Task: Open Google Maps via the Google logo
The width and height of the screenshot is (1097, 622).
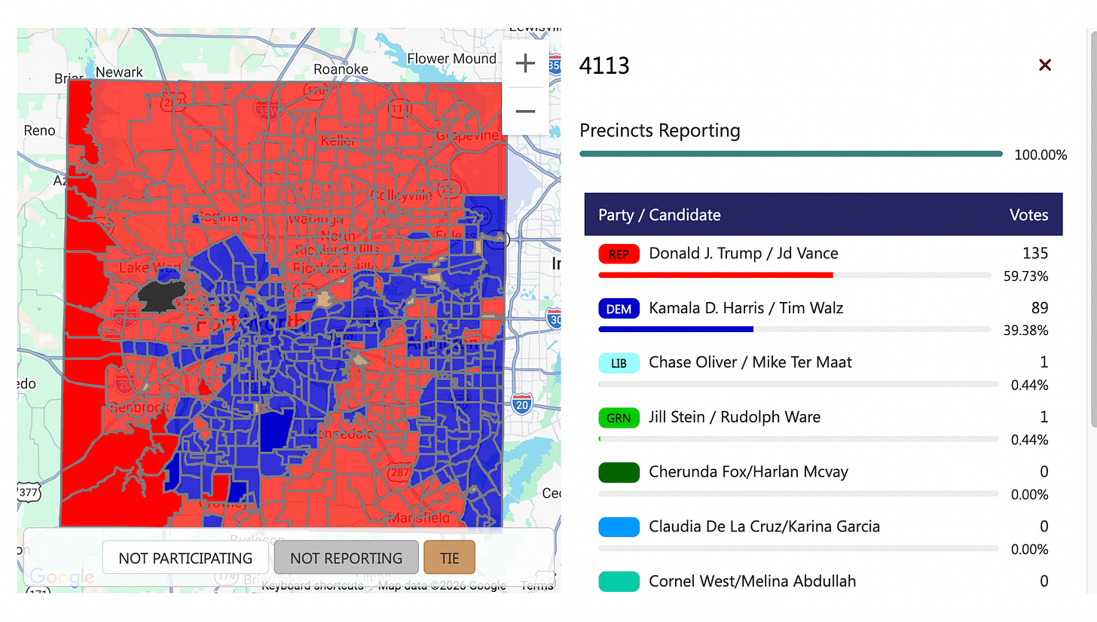Action: click(x=63, y=577)
